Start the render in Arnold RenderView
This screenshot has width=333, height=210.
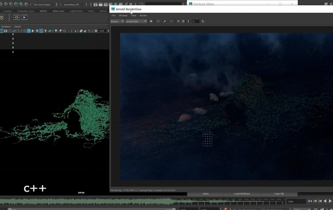pyautogui.click(x=151, y=21)
